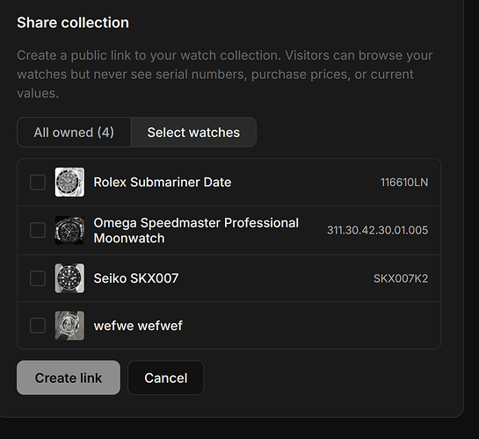
Task: Tick the Omega Speedmaster Professional Moonwatch checkbox
Action: coord(38,230)
